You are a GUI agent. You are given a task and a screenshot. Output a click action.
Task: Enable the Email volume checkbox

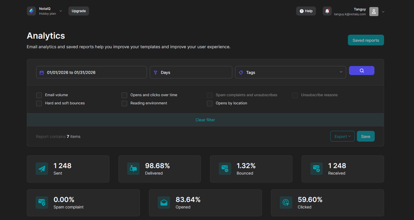point(39,95)
